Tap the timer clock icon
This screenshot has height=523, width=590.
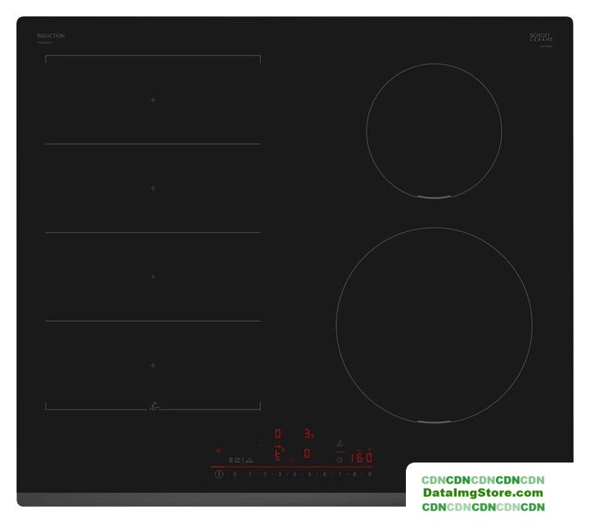pos(339,459)
